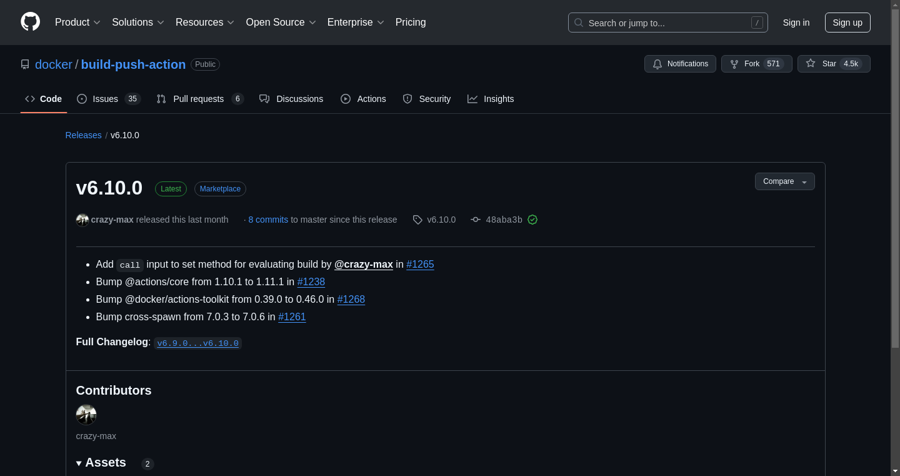This screenshot has width=900, height=476.
Task: Click the Discussions speech bubble icon
Action: click(264, 99)
